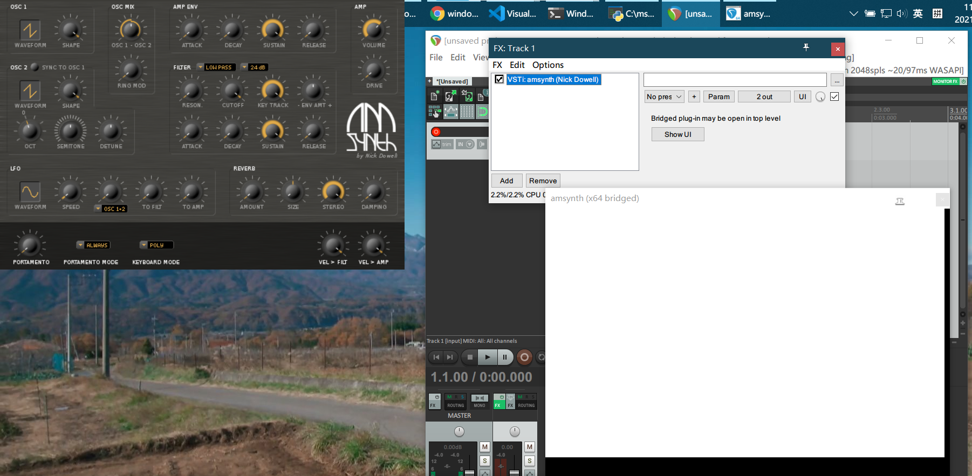Viewport: 972px width, 476px height.
Task: Open the LFO OSC 1+2 target dropdown
Action: (x=111, y=209)
